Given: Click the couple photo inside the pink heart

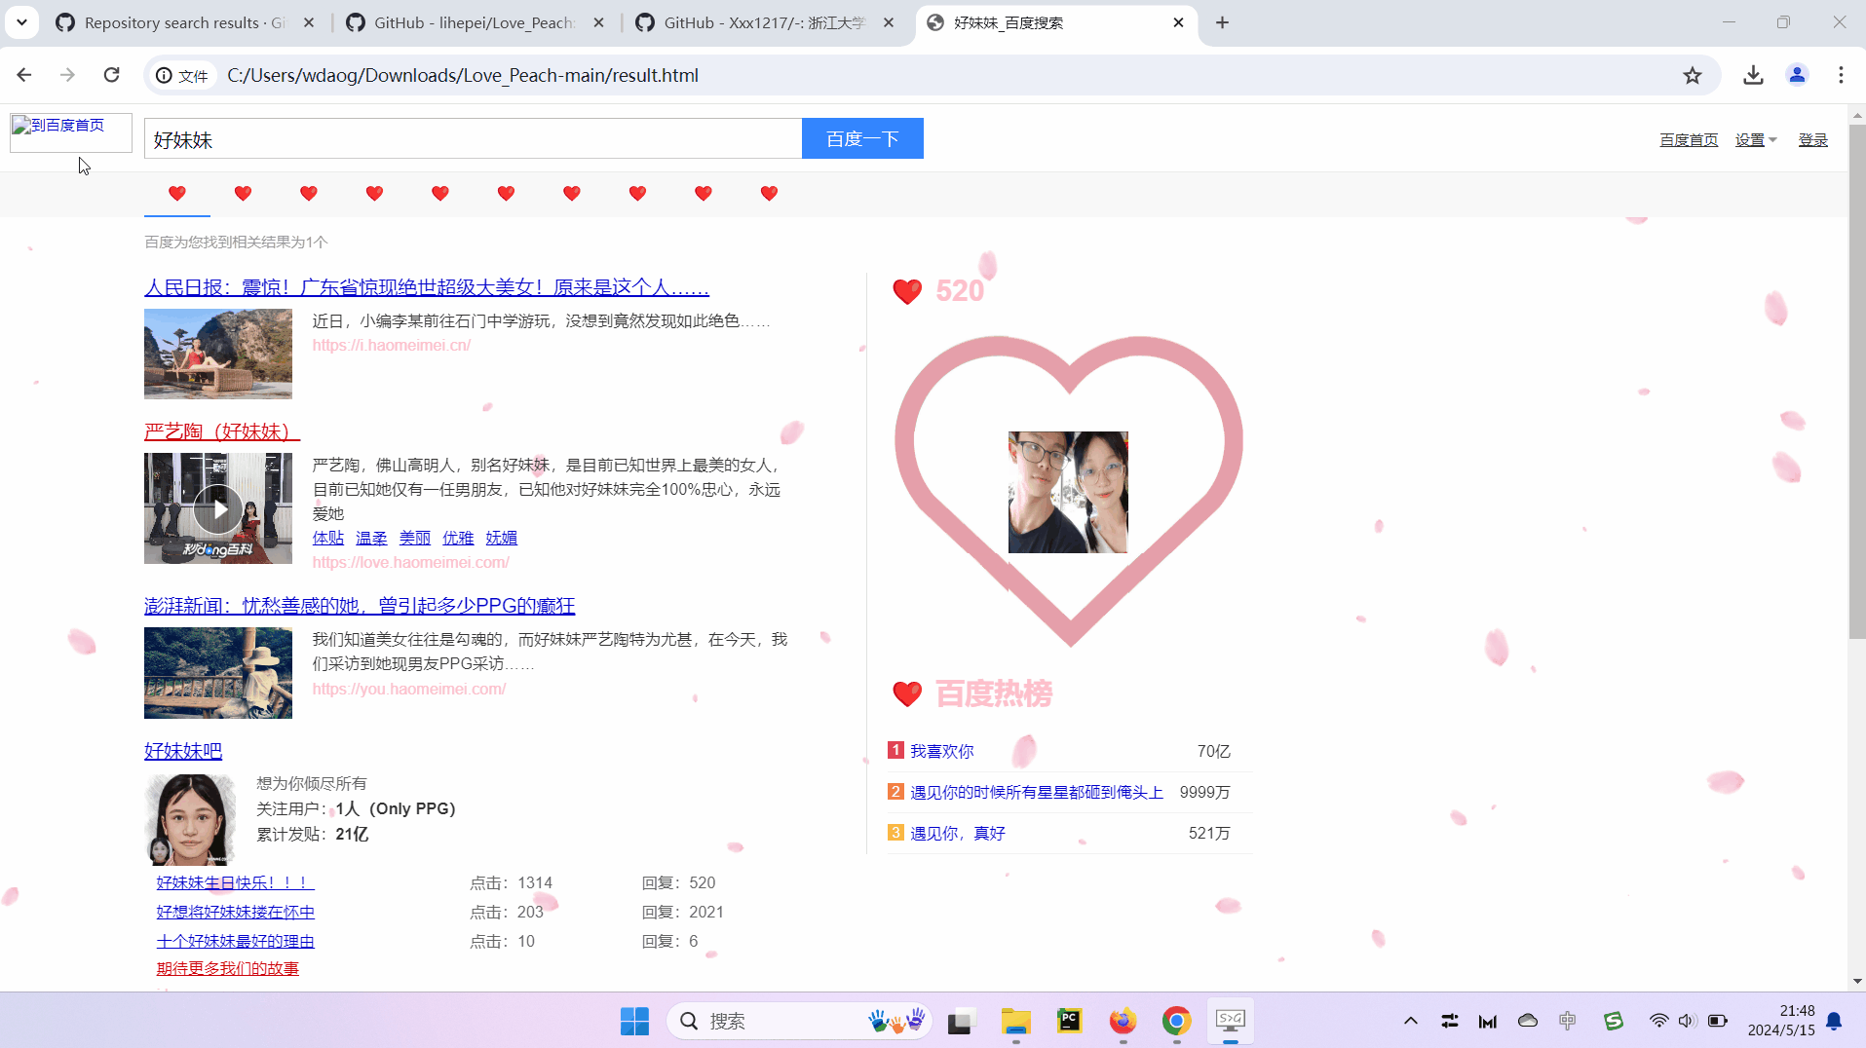Looking at the screenshot, I should point(1068,492).
